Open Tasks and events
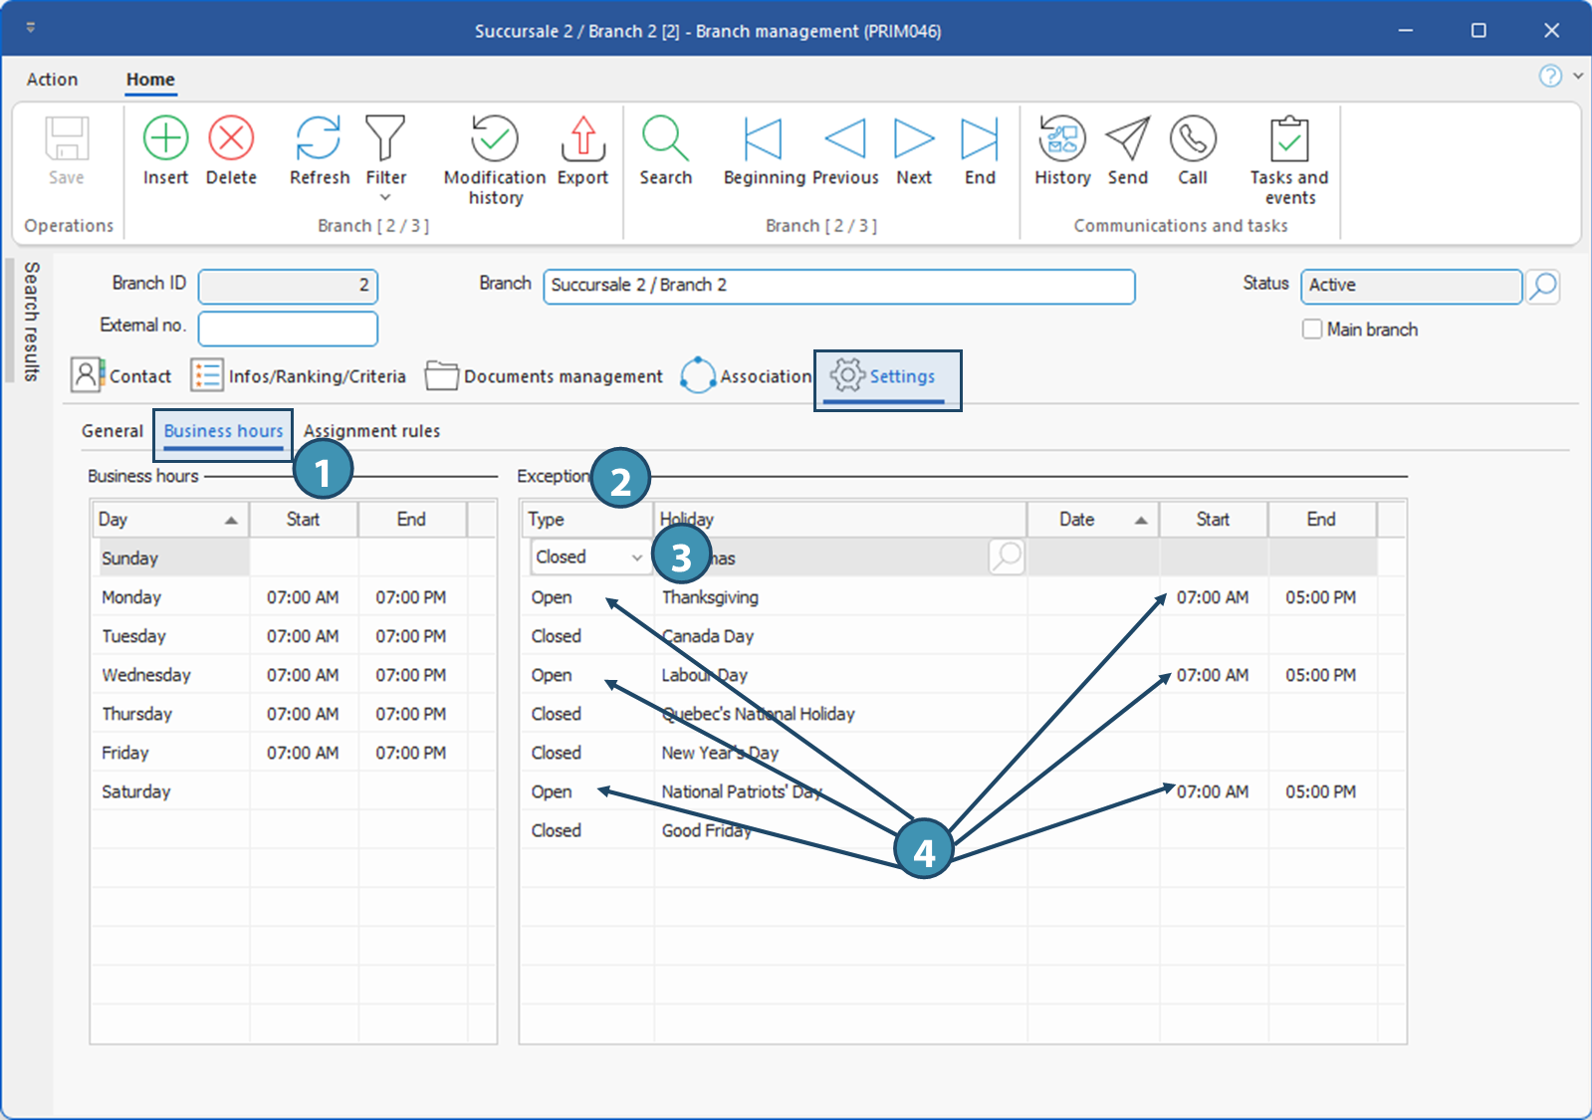 pos(1288,139)
